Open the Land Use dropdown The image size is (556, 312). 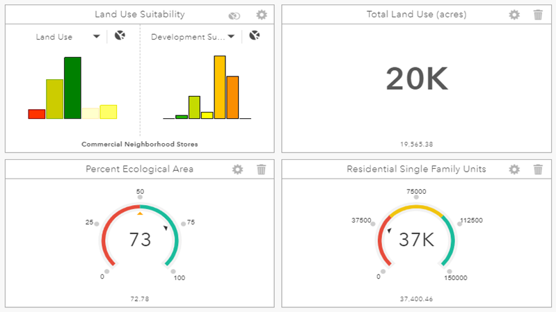(96, 37)
